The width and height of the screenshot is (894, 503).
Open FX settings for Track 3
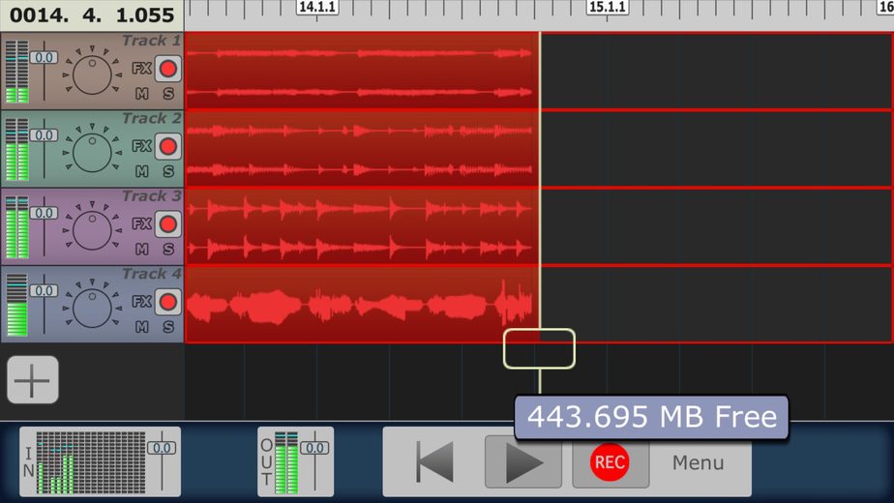point(142,223)
